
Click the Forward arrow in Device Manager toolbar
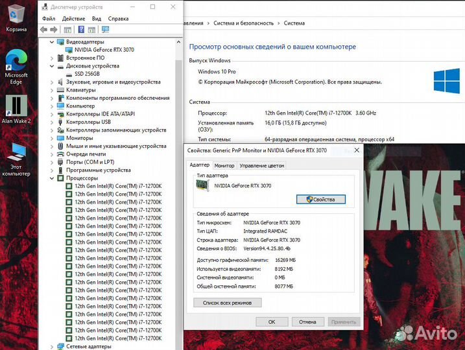pyautogui.click(x=54, y=29)
